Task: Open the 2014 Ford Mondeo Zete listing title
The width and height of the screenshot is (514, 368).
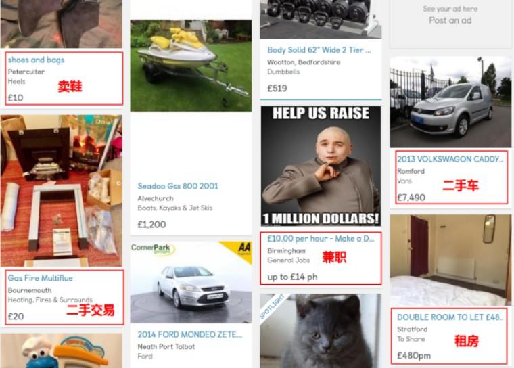Action: (x=190, y=334)
